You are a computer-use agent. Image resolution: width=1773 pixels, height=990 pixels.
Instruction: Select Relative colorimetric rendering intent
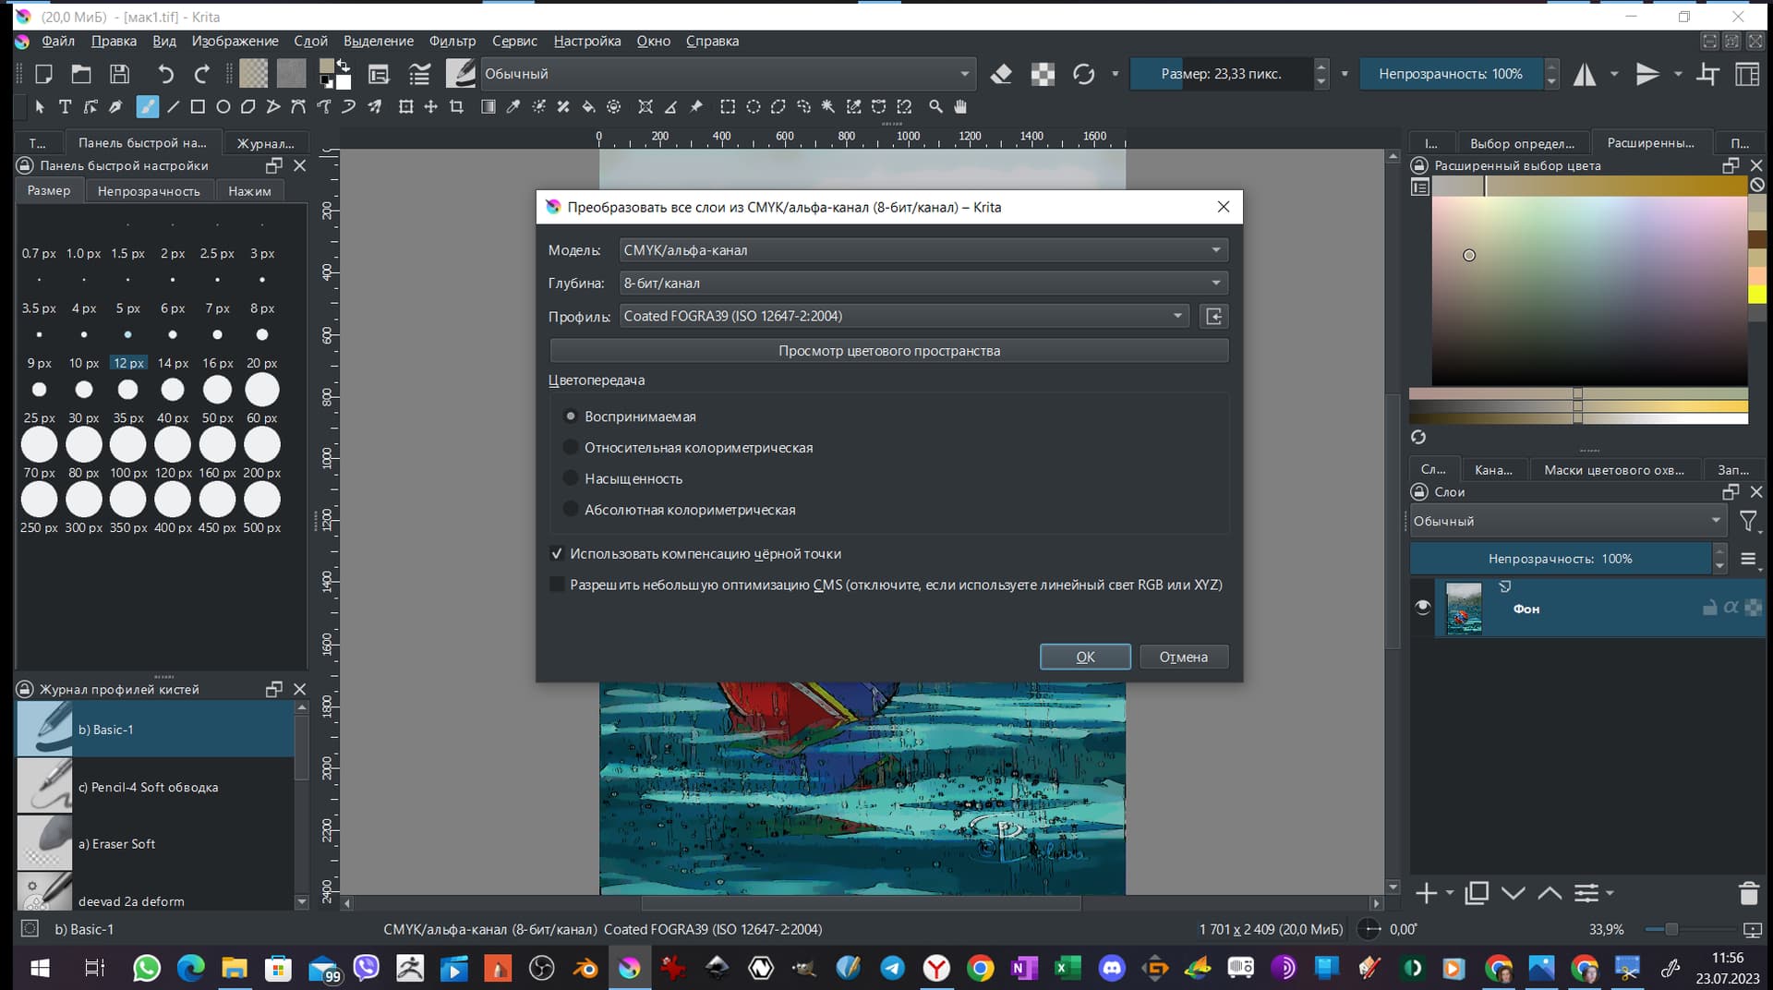[571, 448]
